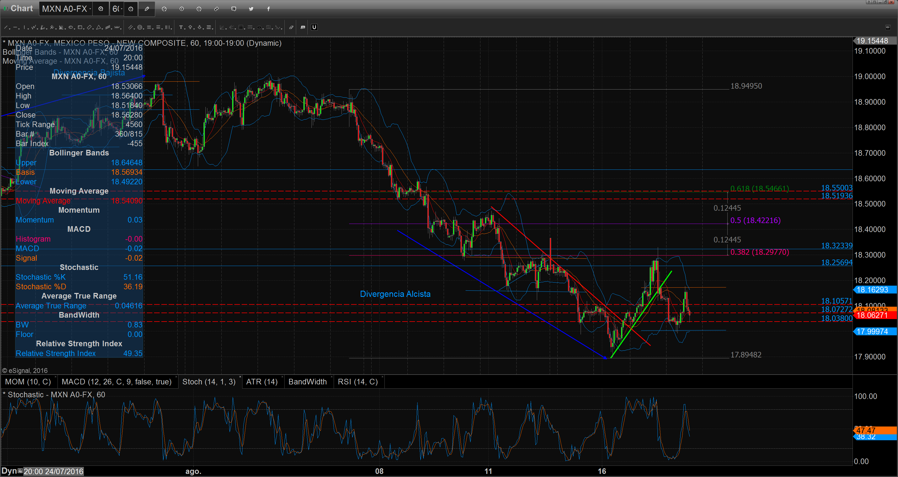Click the drawing label tag icon

click(303, 27)
